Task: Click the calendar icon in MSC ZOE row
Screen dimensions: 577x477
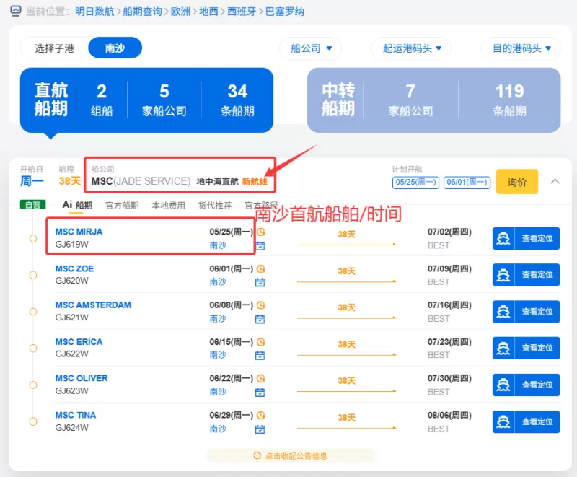Action: click(260, 282)
